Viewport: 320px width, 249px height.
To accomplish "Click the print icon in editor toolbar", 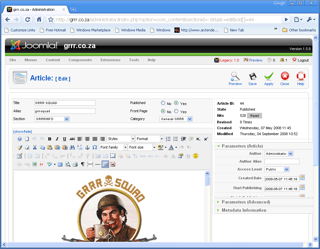I will (x=75, y=164).
